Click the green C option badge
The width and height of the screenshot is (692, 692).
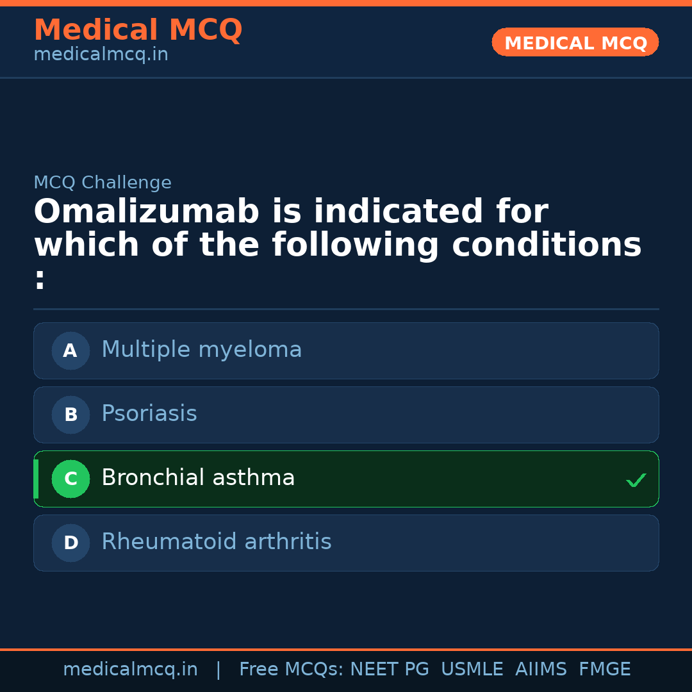[x=70, y=479]
